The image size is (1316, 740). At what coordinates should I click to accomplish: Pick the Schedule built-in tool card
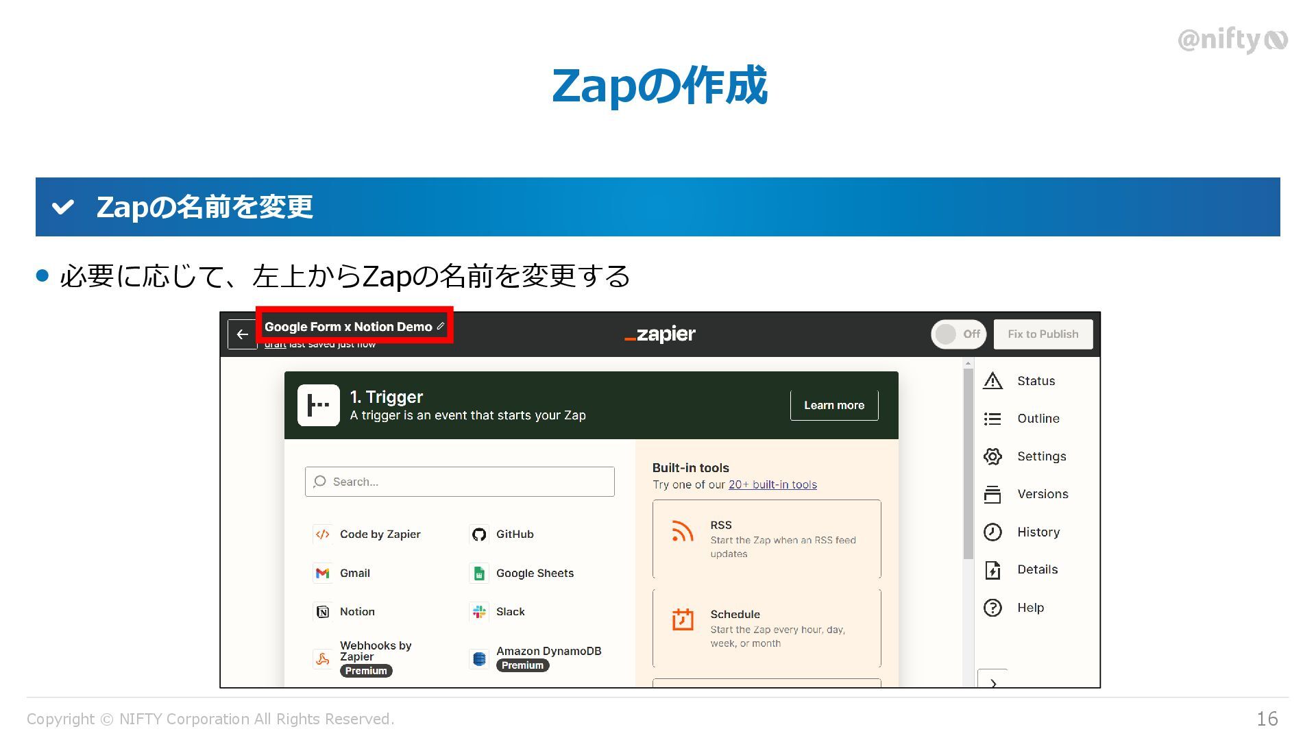[766, 628]
